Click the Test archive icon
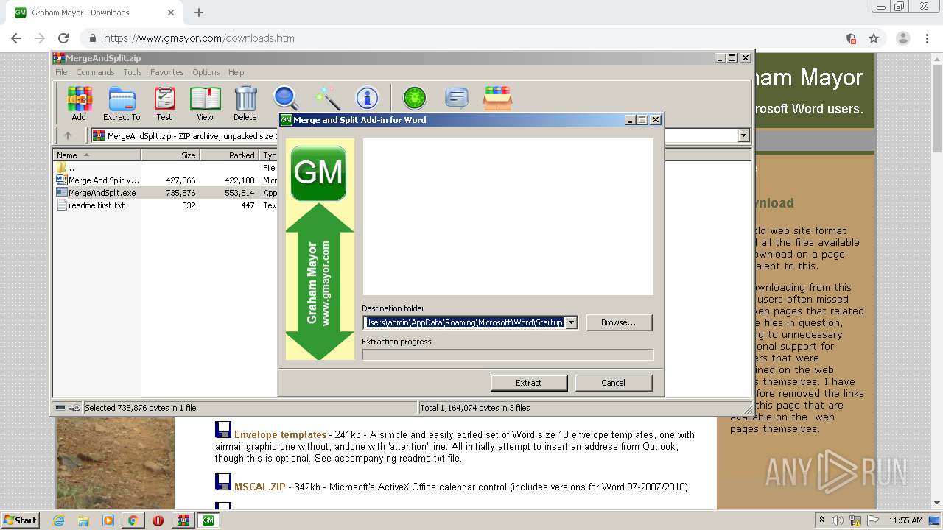Viewport: 943px width, 530px height. click(164, 103)
